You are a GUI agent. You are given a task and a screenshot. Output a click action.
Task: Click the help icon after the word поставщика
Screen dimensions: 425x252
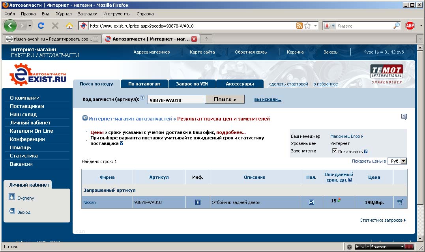122,143
